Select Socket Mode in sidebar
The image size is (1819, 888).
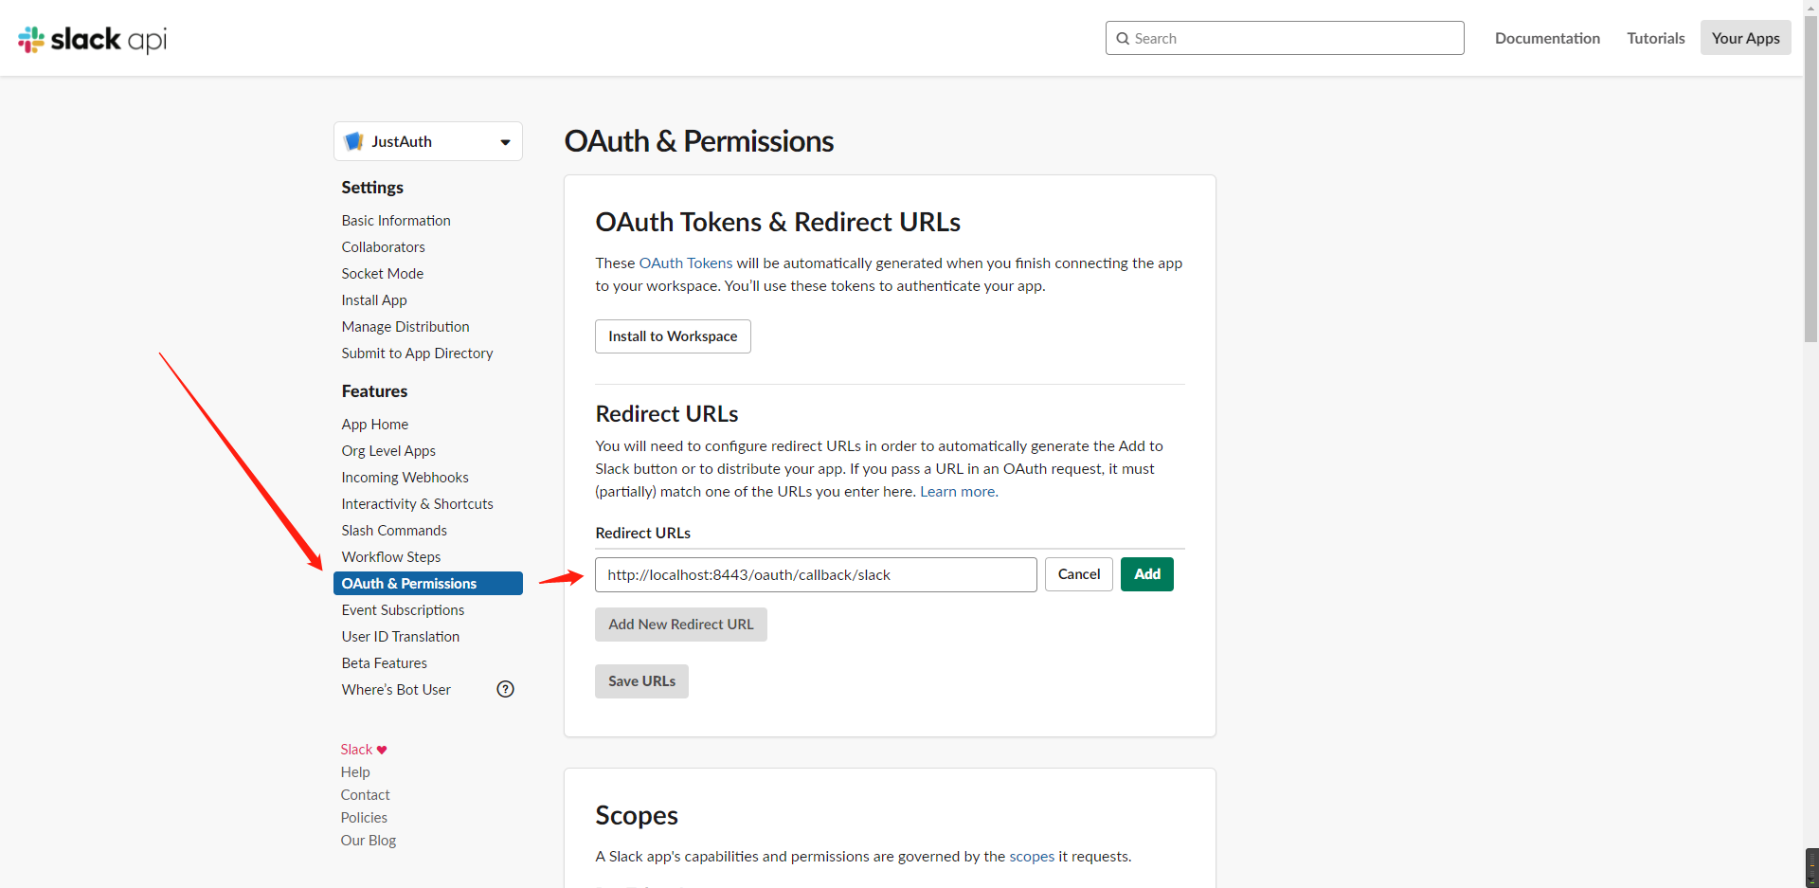[x=383, y=273]
